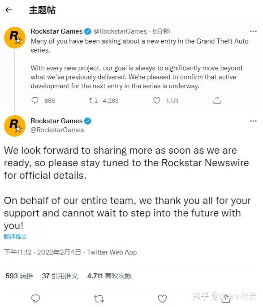Go back using the left arrow

tap(9, 10)
